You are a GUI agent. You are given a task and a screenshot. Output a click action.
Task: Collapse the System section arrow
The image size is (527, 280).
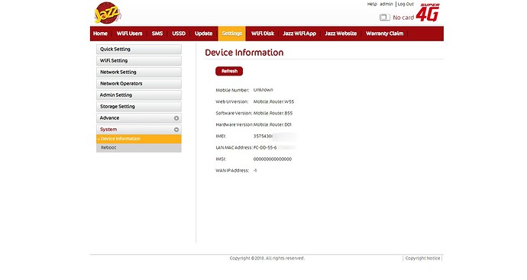coord(176,130)
